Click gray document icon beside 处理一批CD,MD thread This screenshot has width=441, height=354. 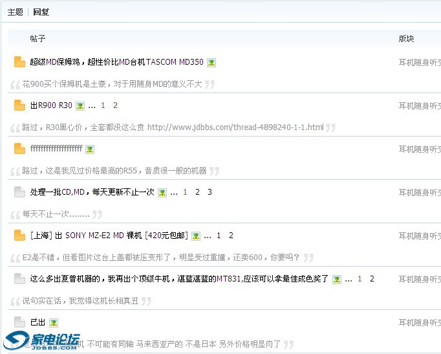19,192
